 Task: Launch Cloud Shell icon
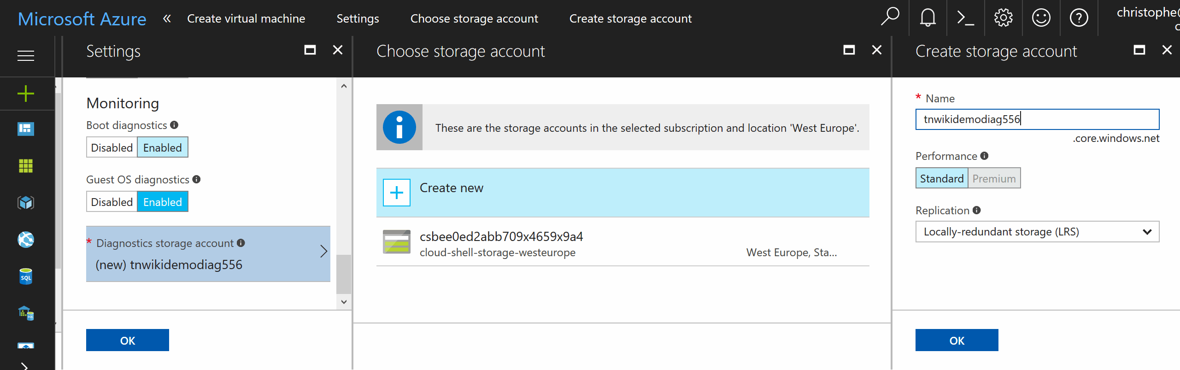965,18
